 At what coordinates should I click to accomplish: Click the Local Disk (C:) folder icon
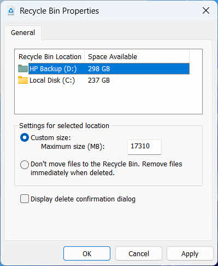[x=23, y=80]
